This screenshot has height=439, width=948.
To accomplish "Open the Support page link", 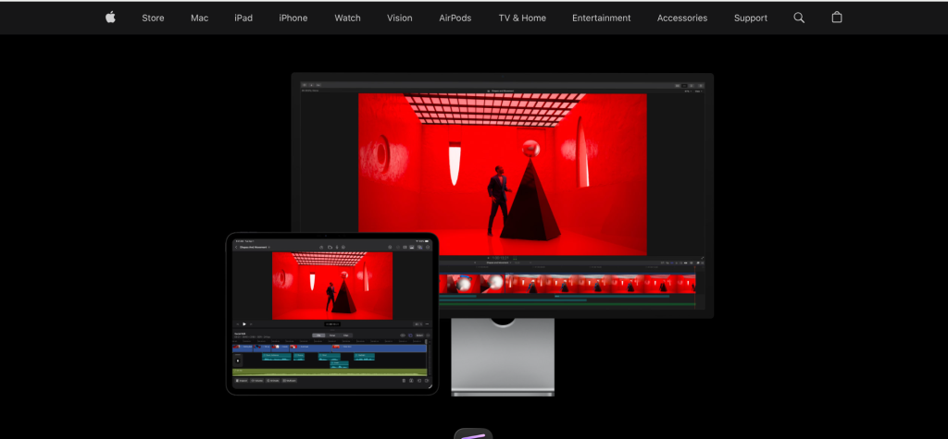I will click(x=750, y=18).
